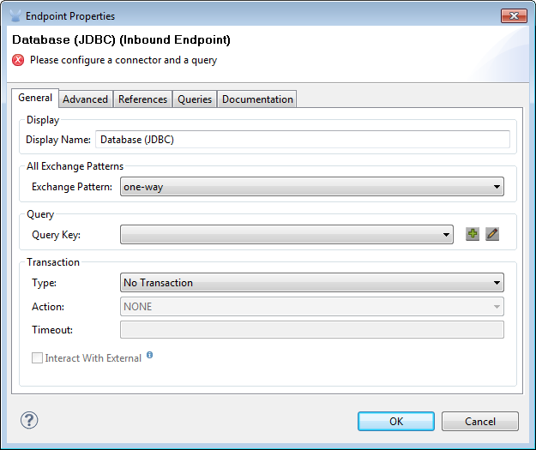536x450 pixels.
Task: Open the Transaction Type dropdown
Action: point(311,283)
